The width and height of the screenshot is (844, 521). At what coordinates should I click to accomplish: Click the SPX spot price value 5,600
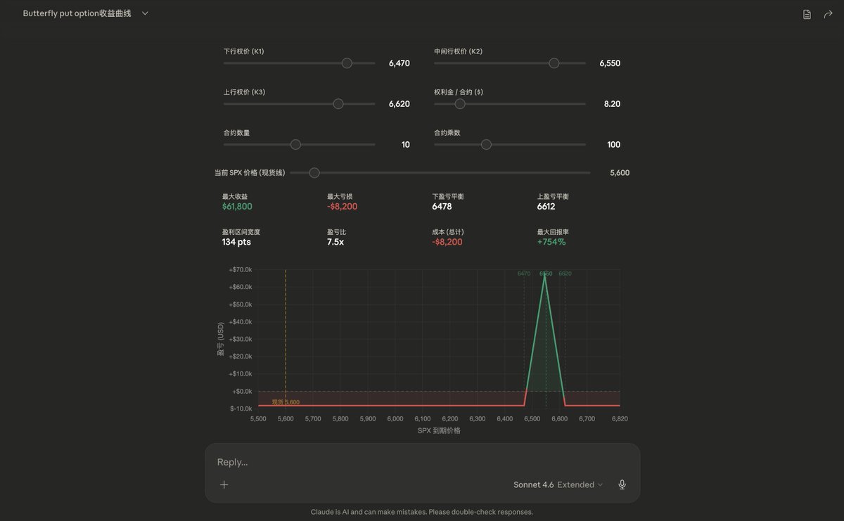pyautogui.click(x=620, y=173)
